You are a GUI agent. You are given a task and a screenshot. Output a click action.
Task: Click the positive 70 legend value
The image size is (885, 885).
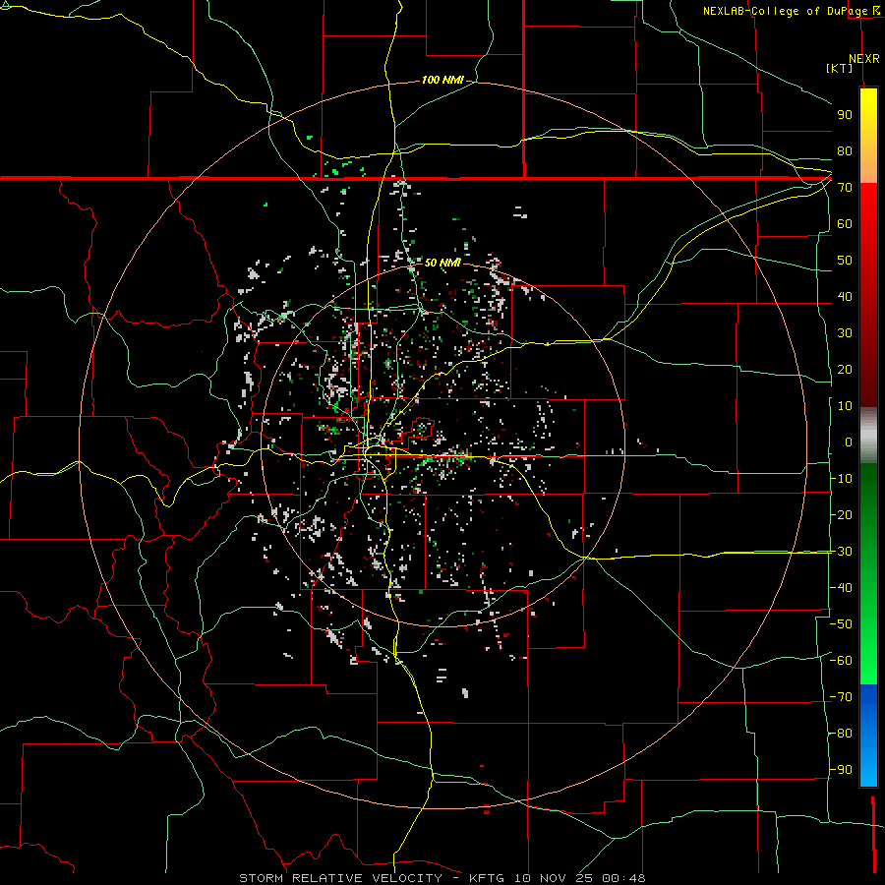(845, 188)
